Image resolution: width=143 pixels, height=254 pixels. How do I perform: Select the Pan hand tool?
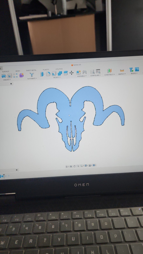click(x=74, y=166)
